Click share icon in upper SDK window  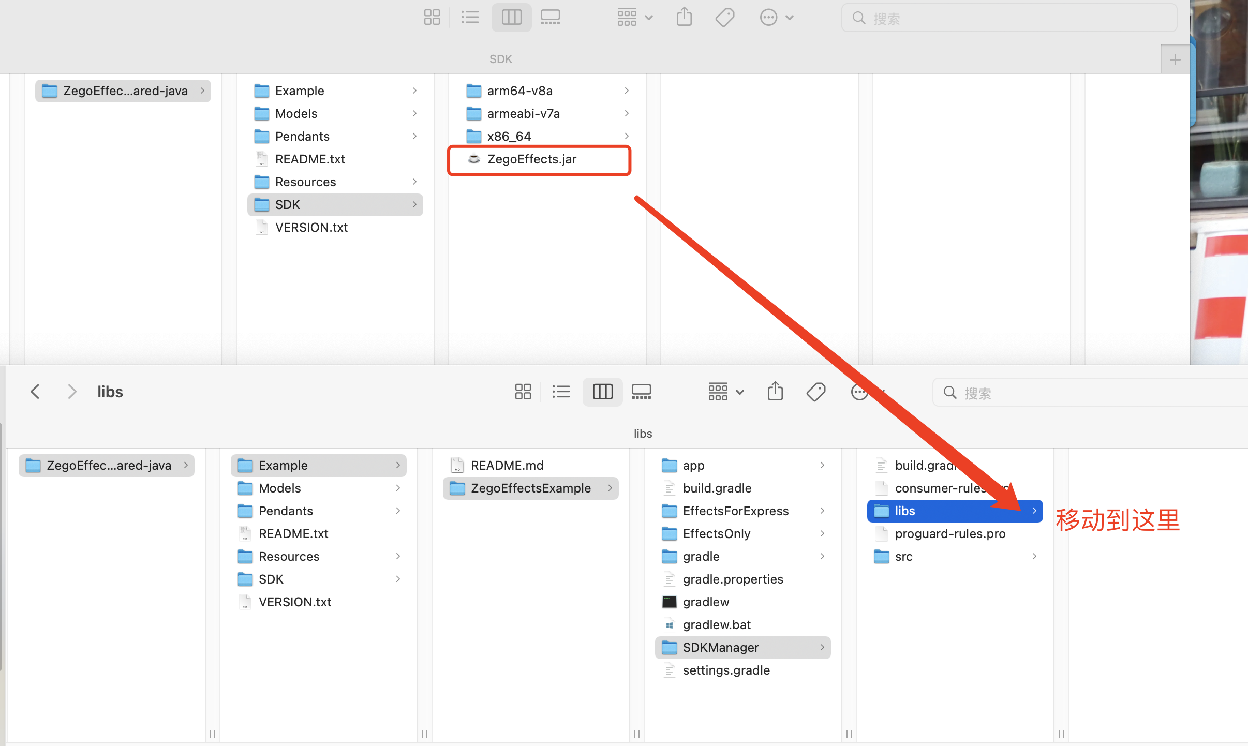tap(684, 18)
